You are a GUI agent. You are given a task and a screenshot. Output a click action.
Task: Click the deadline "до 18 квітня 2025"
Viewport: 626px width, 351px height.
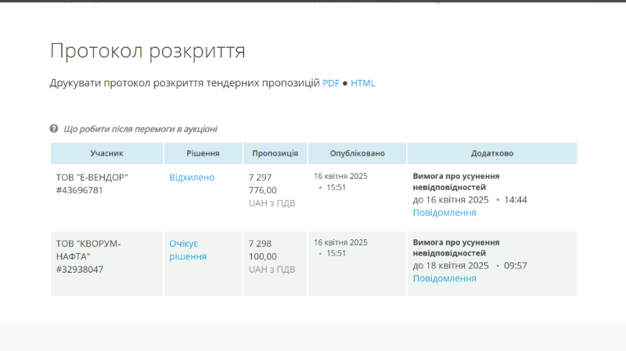[x=451, y=266]
